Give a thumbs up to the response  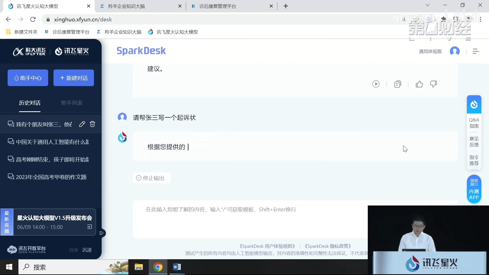419,84
